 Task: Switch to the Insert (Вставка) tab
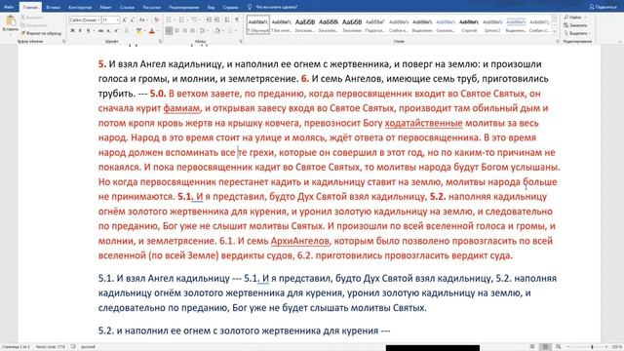(53, 7)
